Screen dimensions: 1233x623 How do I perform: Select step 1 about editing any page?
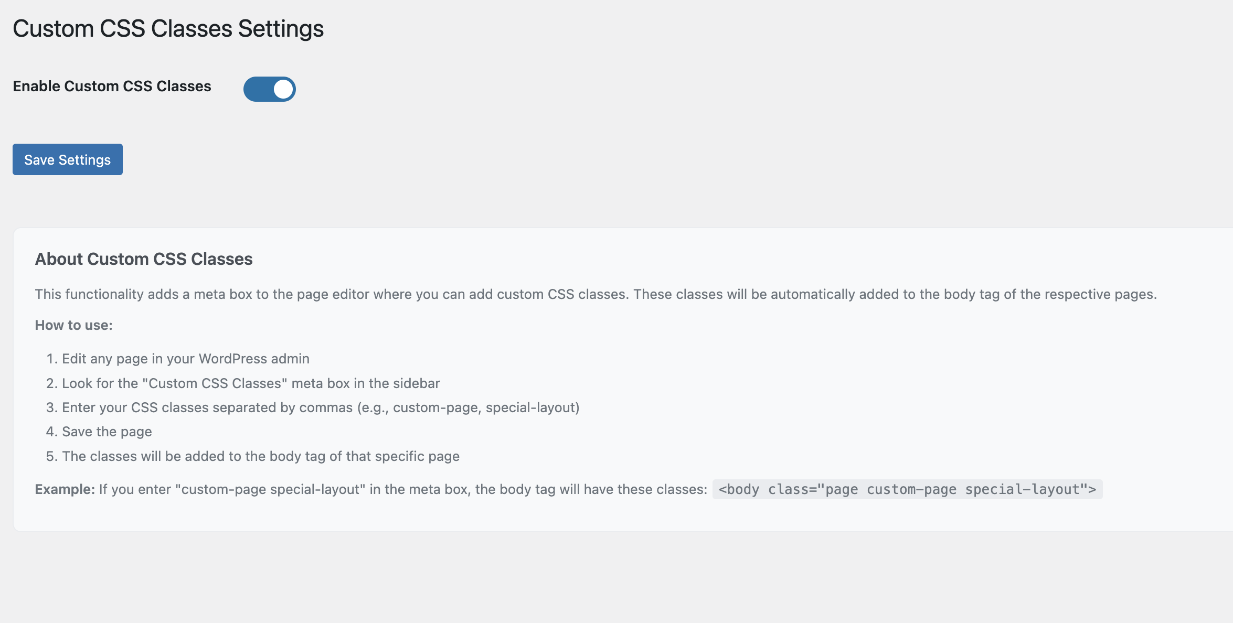point(185,359)
